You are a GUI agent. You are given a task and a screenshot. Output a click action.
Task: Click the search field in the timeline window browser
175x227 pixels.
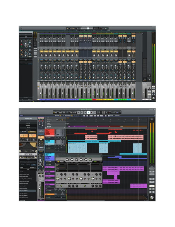28,120
